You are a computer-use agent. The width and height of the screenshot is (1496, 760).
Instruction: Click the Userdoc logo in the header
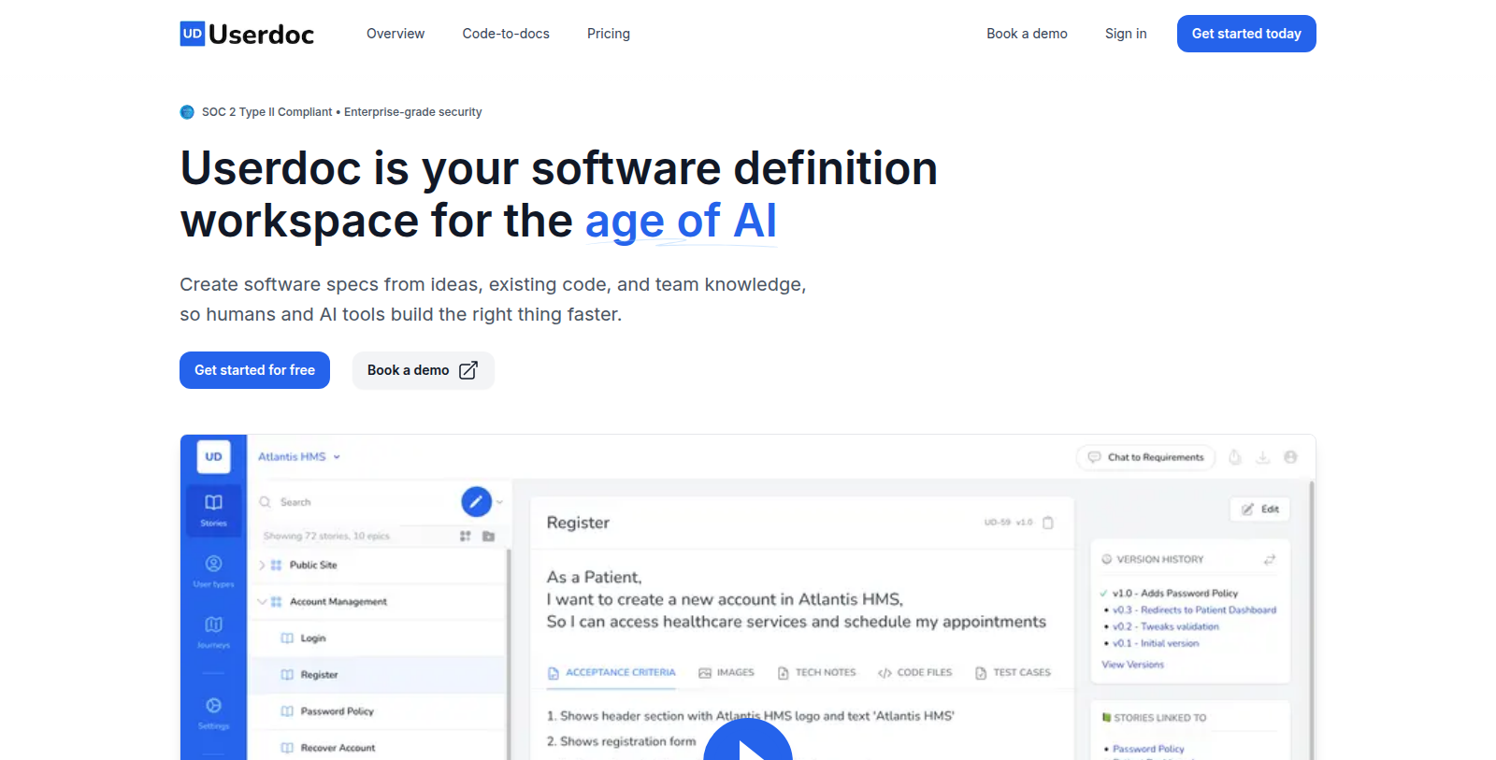click(x=247, y=34)
